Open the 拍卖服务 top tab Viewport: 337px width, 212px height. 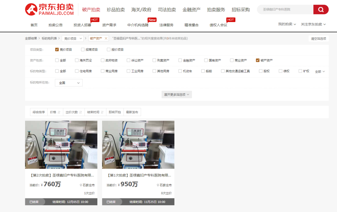216,10
